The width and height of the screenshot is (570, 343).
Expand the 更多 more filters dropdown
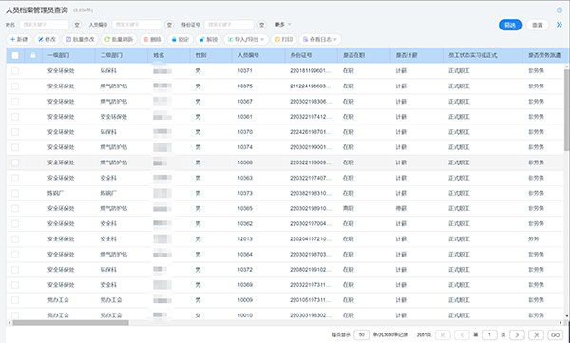(283, 25)
